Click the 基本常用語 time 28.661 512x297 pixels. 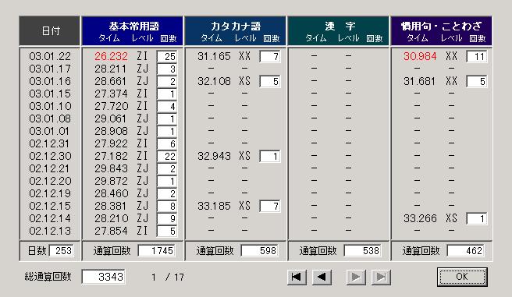tap(111, 81)
